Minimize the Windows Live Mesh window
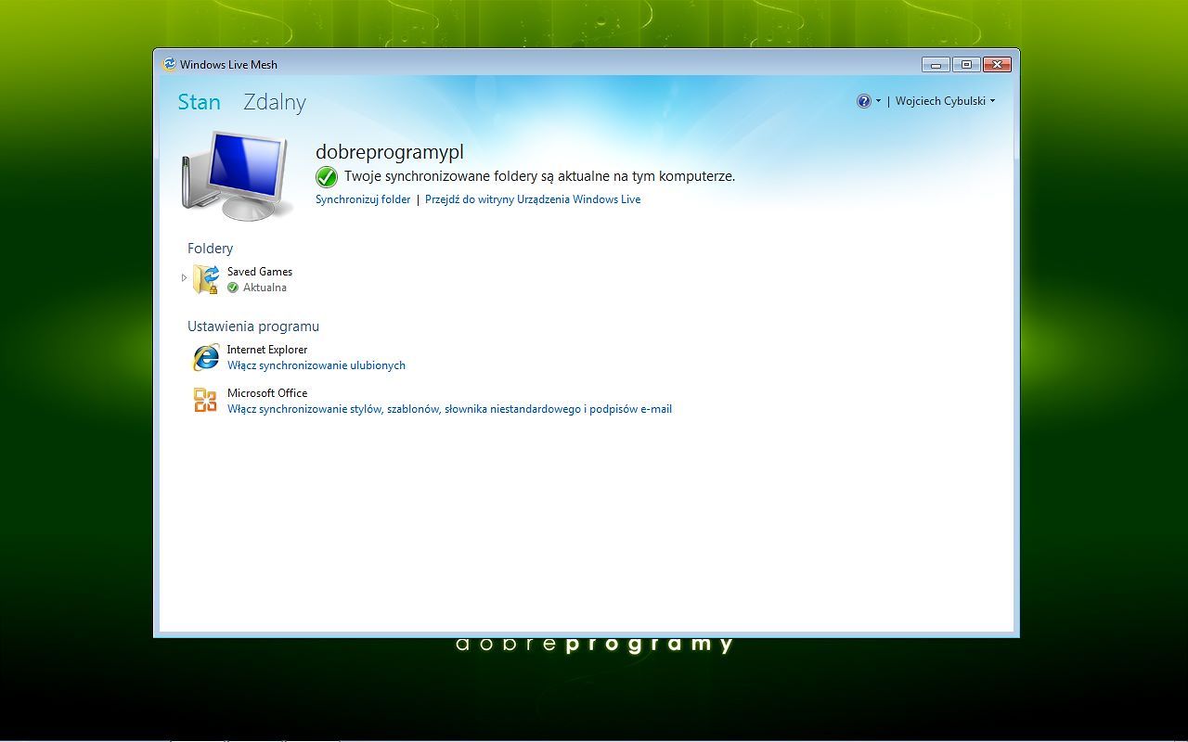 936,64
